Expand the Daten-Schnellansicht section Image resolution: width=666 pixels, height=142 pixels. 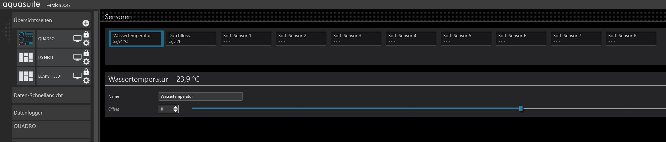pos(51,95)
